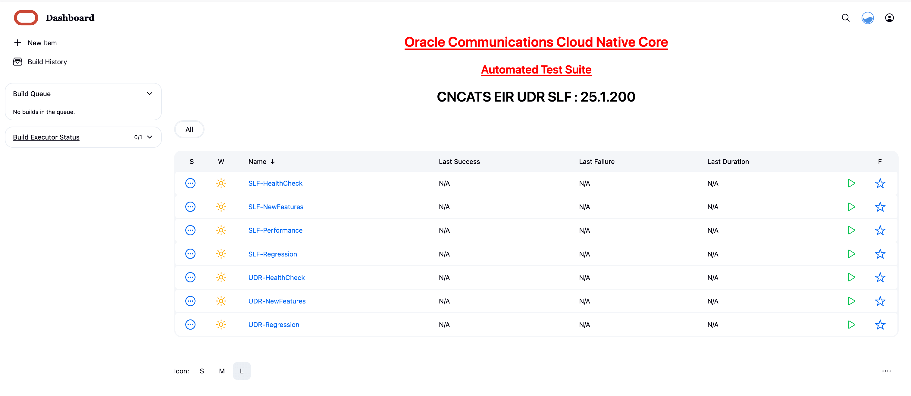Switch to the All view tab
911x396 pixels.
click(189, 129)
